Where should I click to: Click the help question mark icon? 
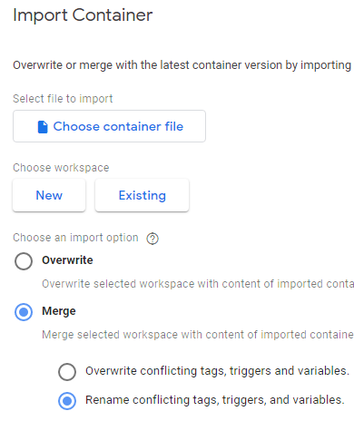click(152, 239)
